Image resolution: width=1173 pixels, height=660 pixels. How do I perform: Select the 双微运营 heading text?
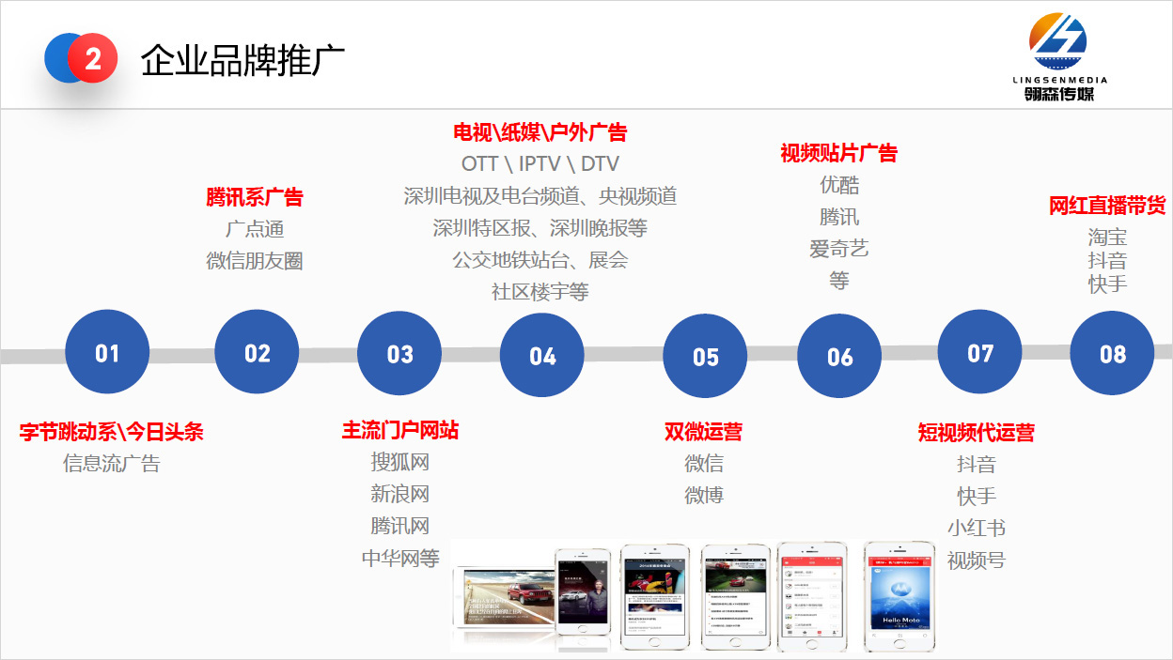click(x=703, y=431)
